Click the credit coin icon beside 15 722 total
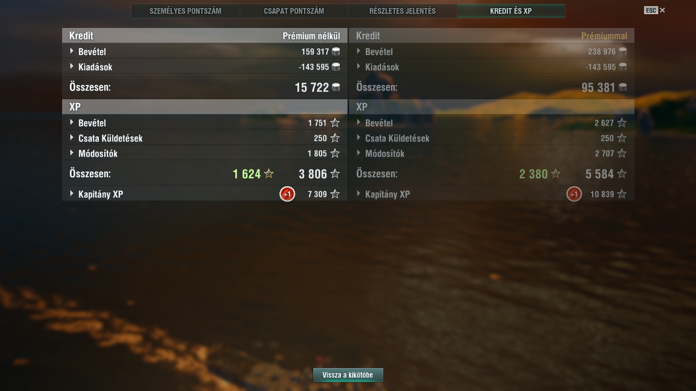The width and height of the screenshot is (696, 391). point(336,88)
